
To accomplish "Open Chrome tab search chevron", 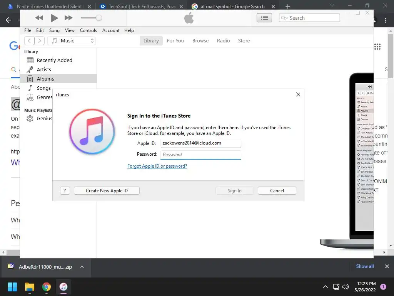I will coord(332,5).
